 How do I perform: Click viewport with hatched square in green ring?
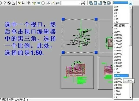106,36
